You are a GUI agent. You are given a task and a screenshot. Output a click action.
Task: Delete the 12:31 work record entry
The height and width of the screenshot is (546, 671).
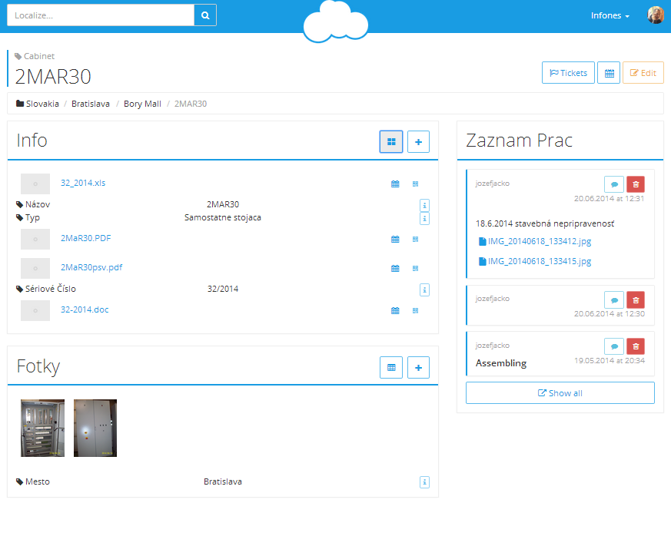636,184
